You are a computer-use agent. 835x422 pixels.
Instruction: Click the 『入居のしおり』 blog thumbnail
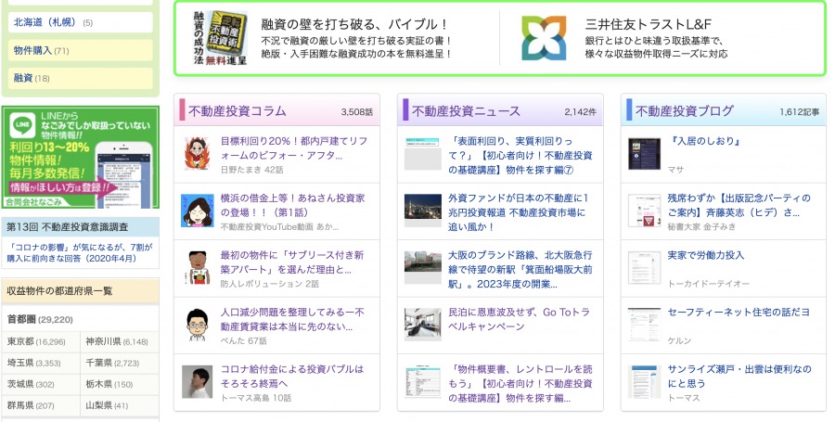(x=645, y=153)
